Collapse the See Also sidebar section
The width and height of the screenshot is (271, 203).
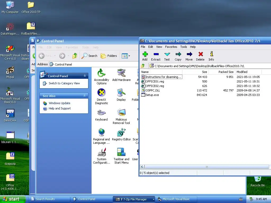[85, 96]
